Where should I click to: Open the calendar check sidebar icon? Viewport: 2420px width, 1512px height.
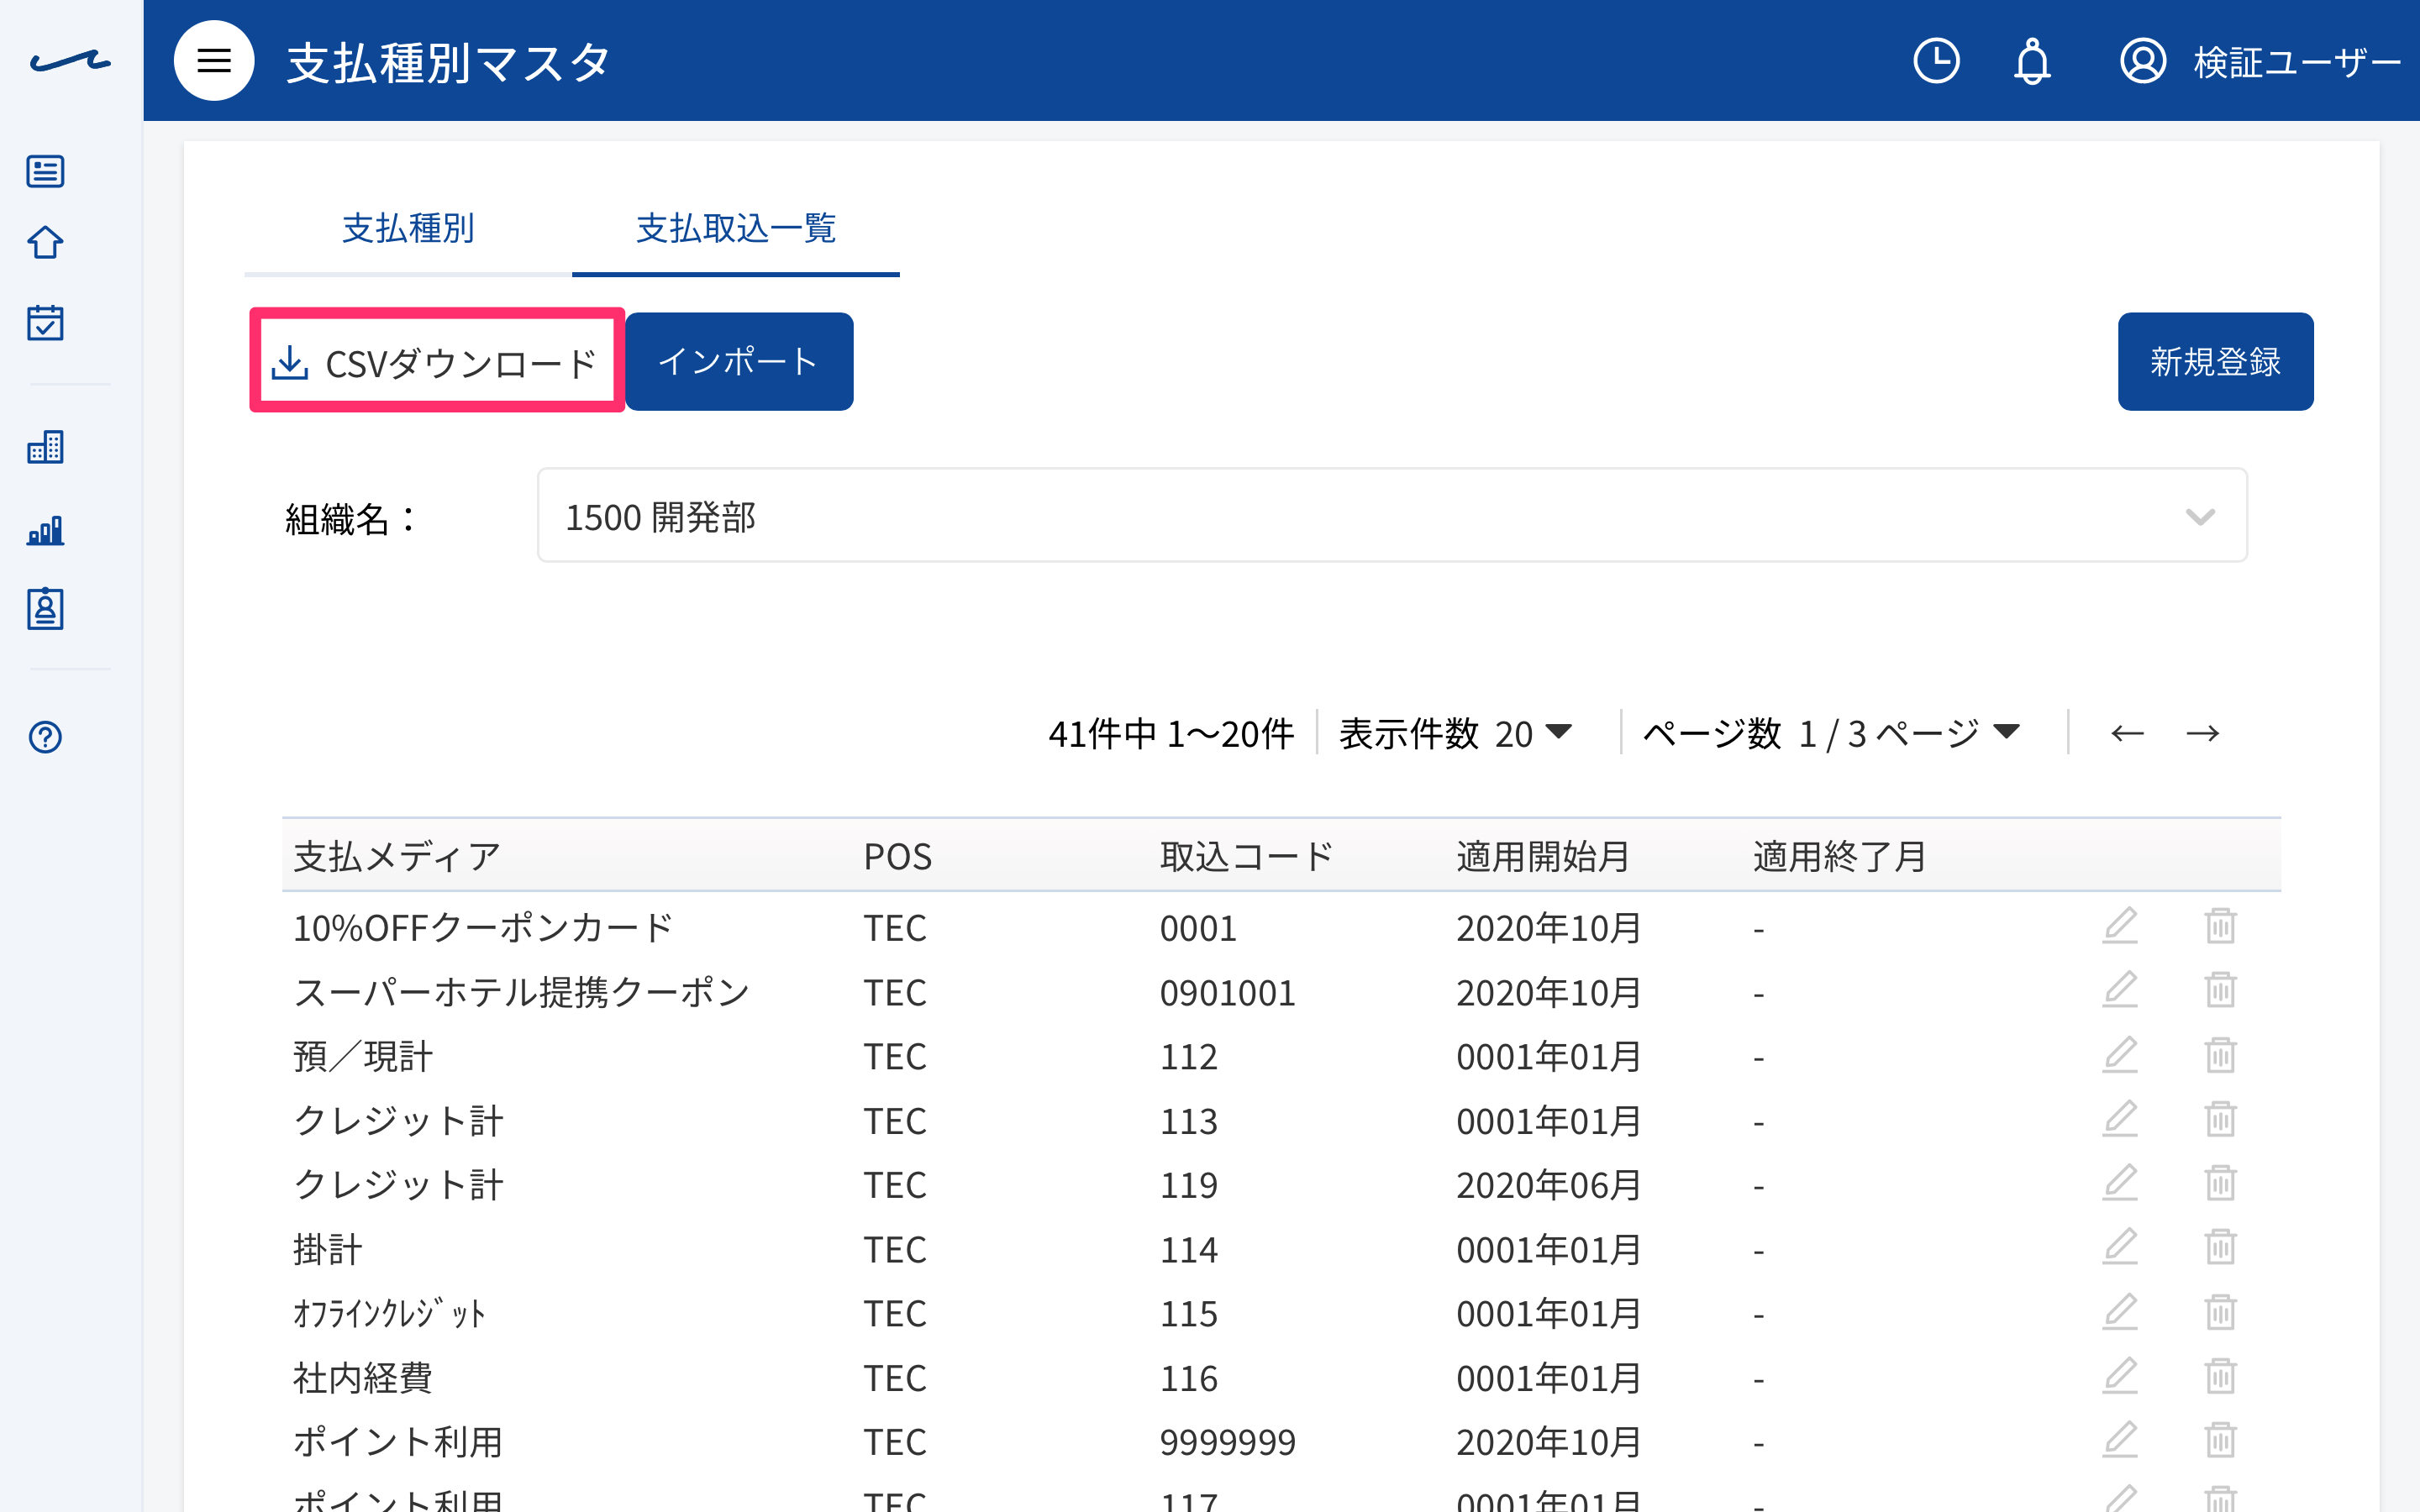click(45, 322)
